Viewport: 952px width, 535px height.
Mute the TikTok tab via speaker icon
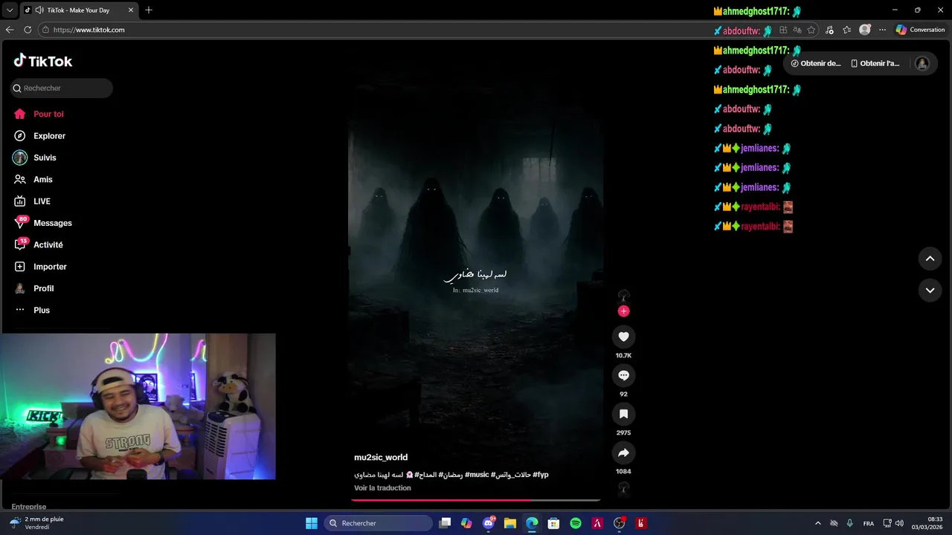click(x=39, y=10)
